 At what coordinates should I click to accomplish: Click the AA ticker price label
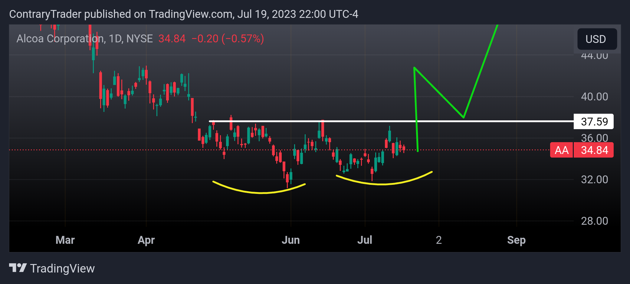point(561,150)
